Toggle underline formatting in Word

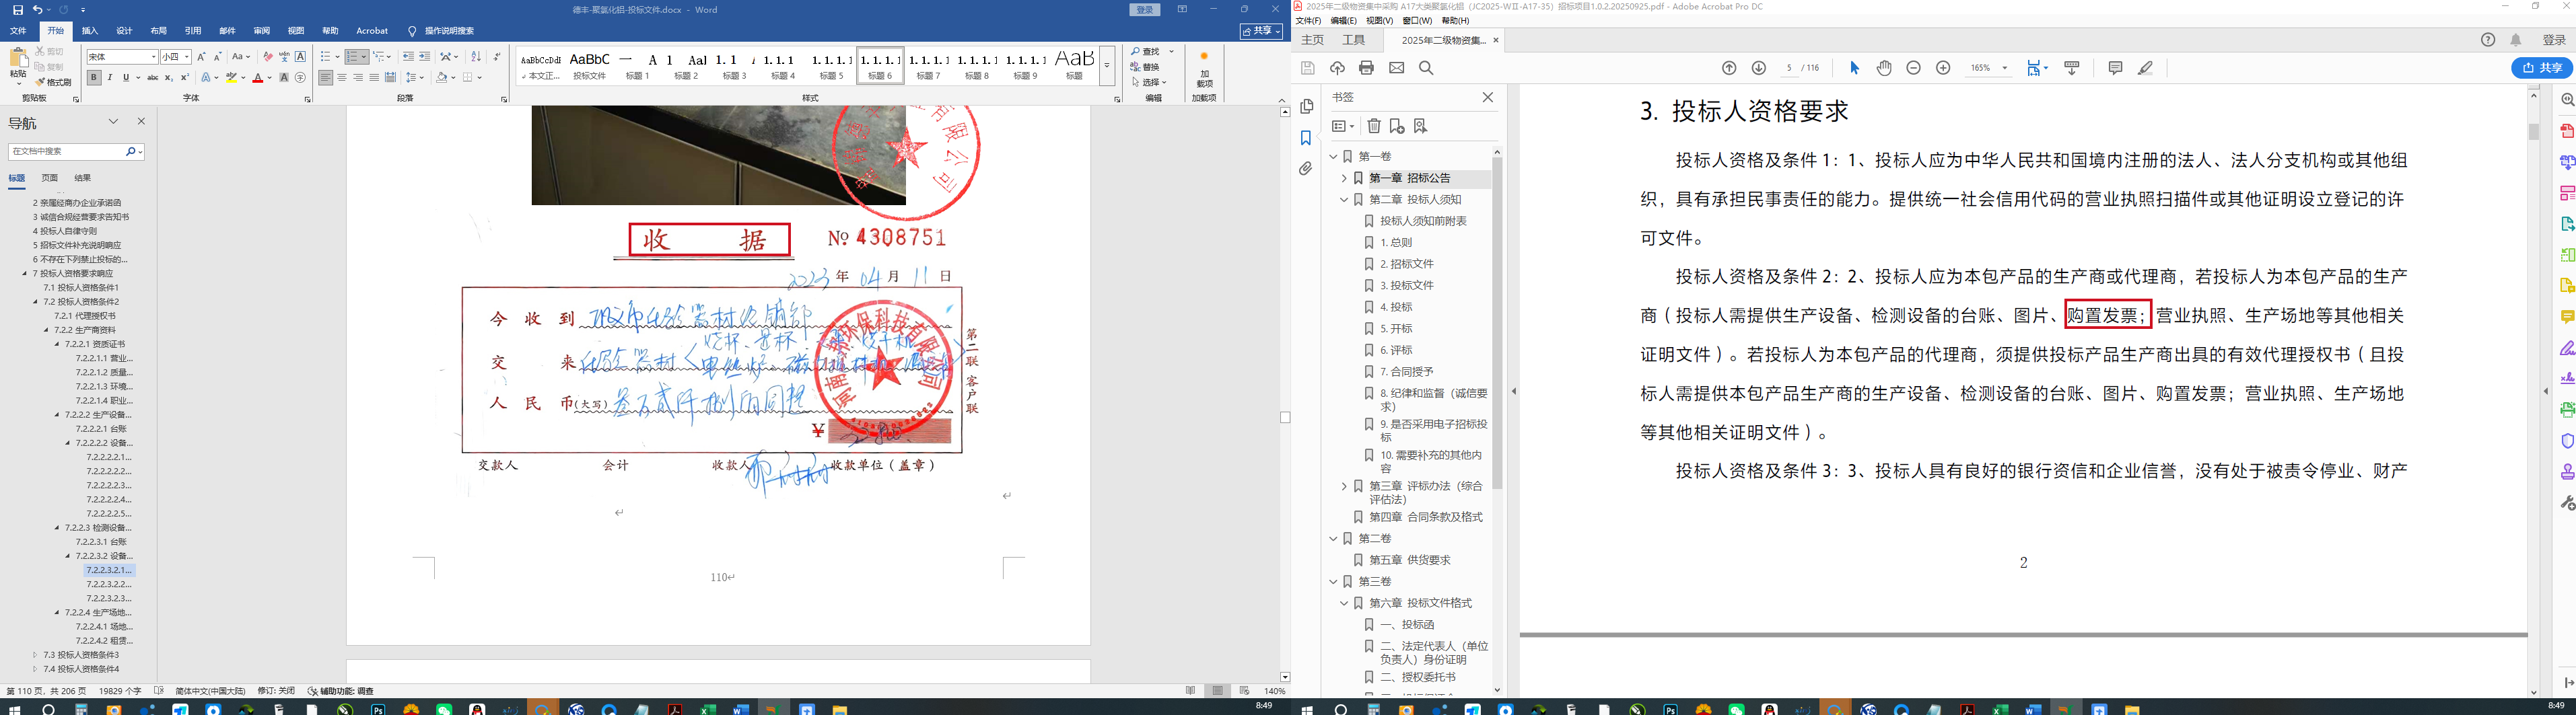tap(126, 78)
